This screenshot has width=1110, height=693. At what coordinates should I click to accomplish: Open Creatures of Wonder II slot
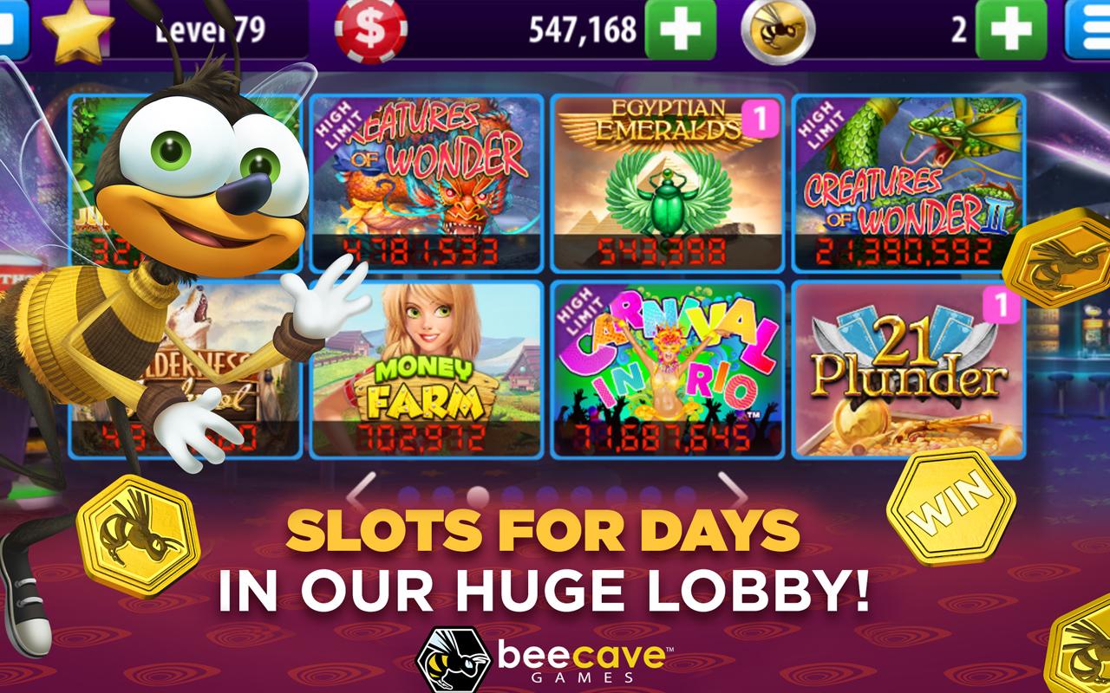coord(909,183)
